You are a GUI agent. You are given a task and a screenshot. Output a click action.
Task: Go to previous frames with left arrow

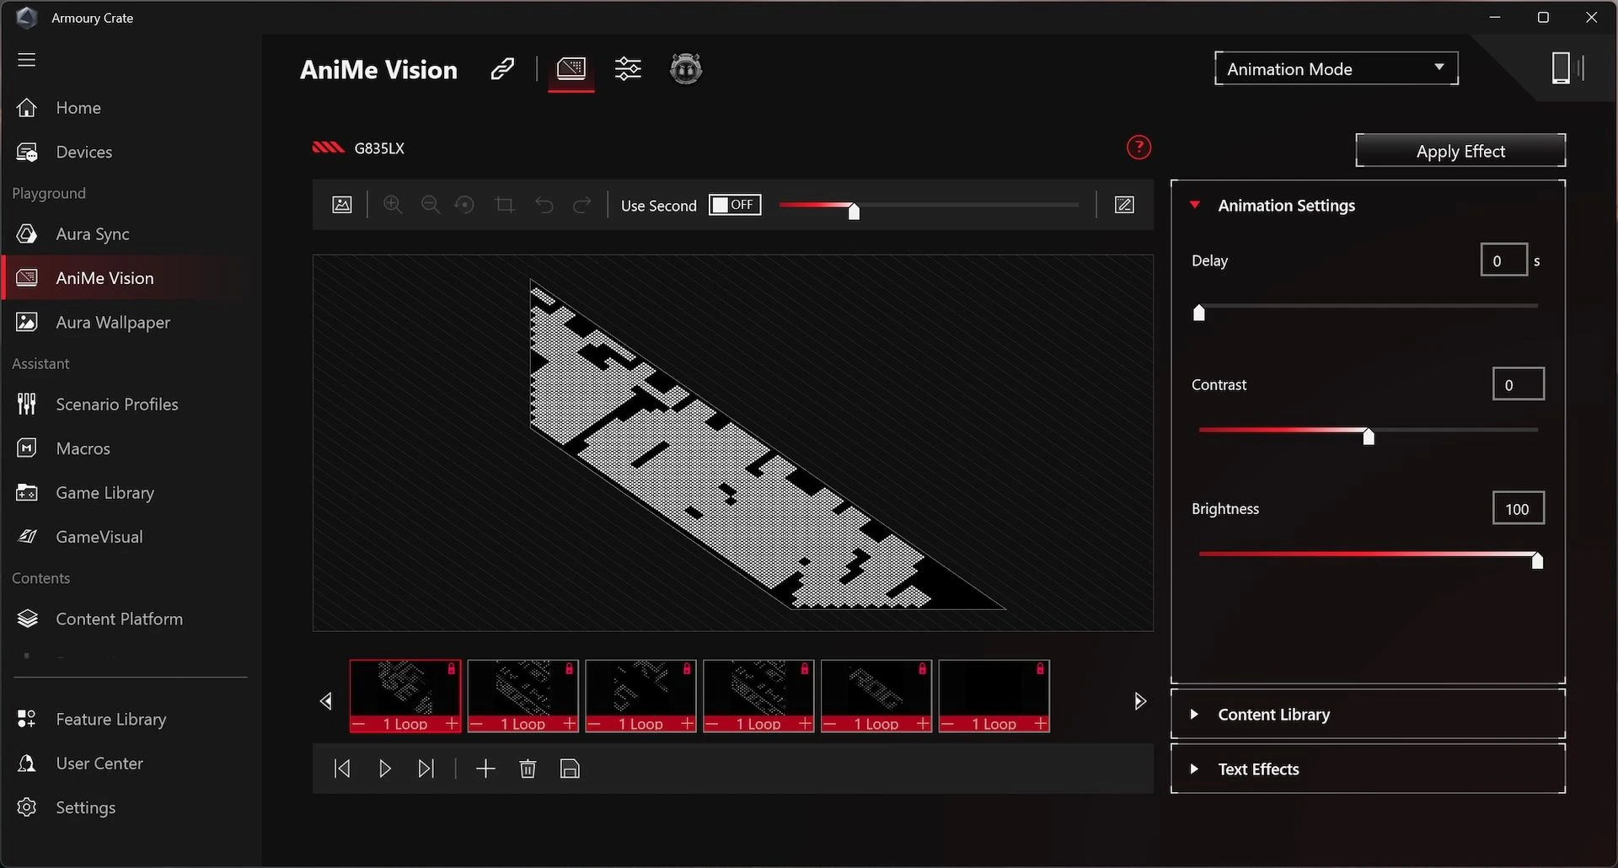[326, 701]
